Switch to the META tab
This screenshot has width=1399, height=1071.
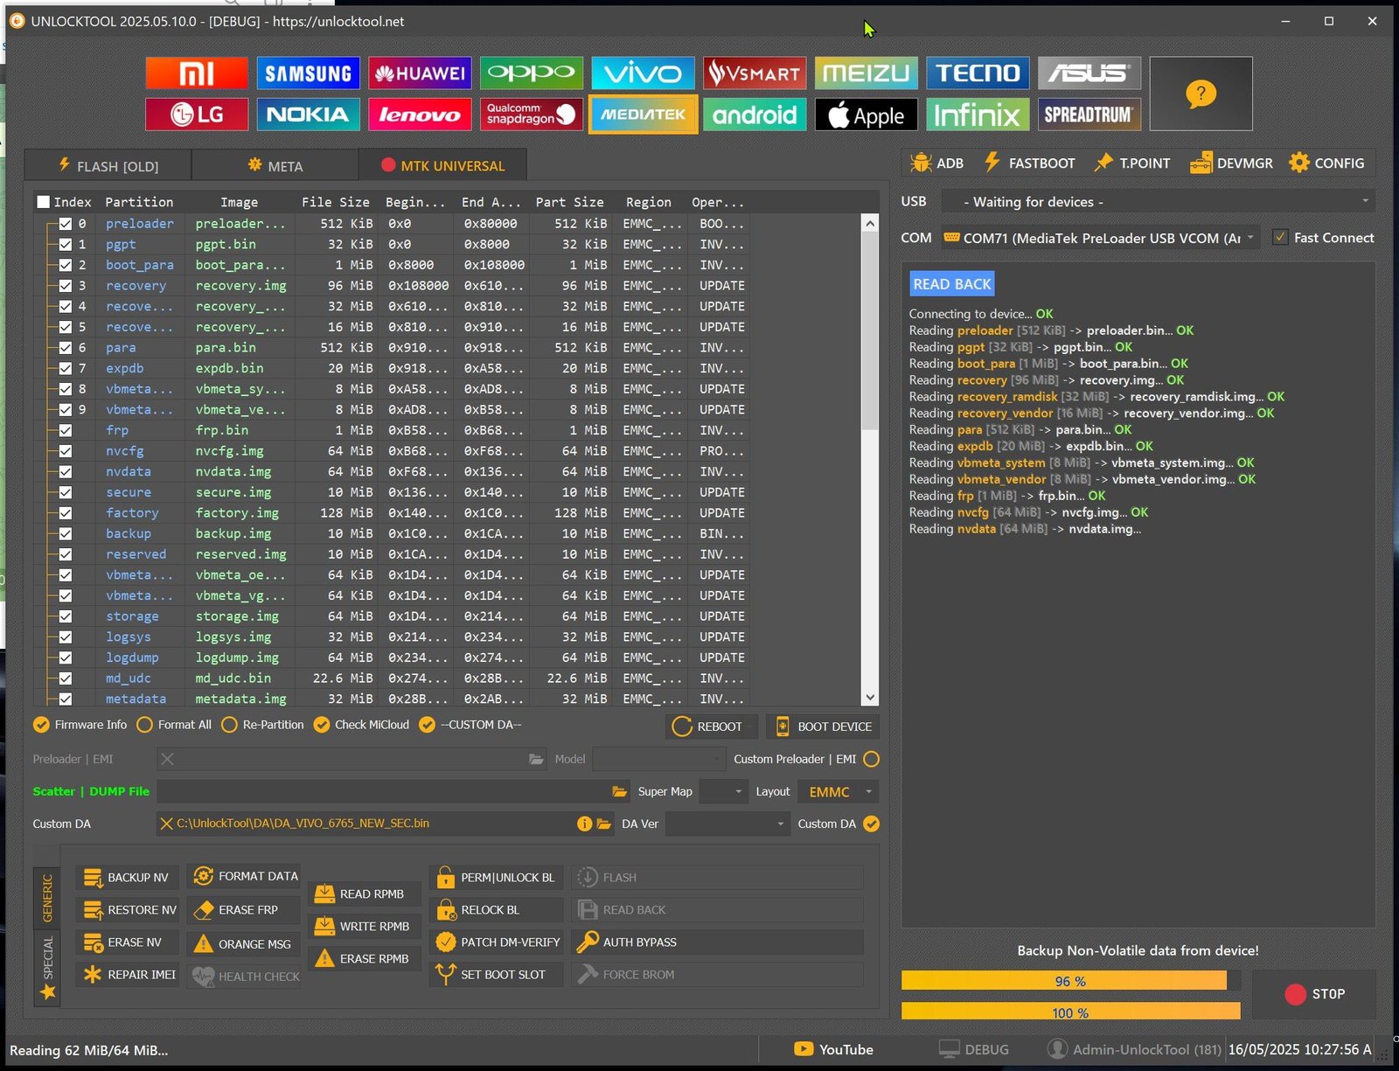275,166
